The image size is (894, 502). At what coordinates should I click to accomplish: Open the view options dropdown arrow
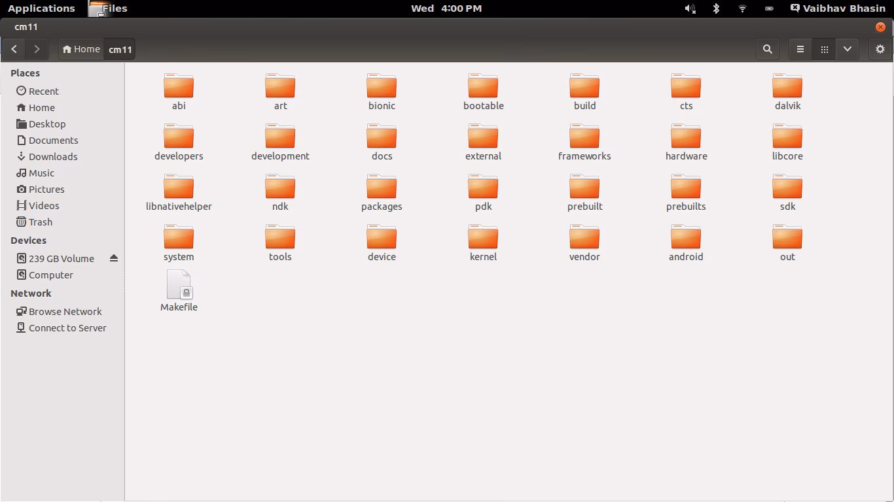848,49
